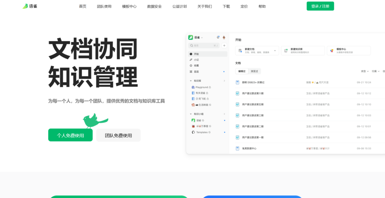This screenshot has width=385, height=198.
Task: Open the 帮助 link in the header
Action: pos(262,6)
